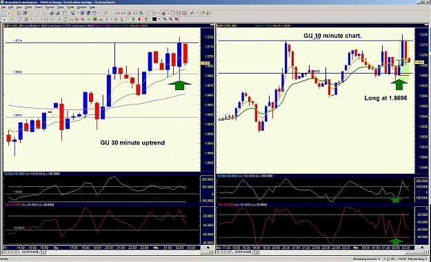Open the black color swatch dropdown arrow
This screenshot has width=431, height=262.
click(x=159, y=19)
